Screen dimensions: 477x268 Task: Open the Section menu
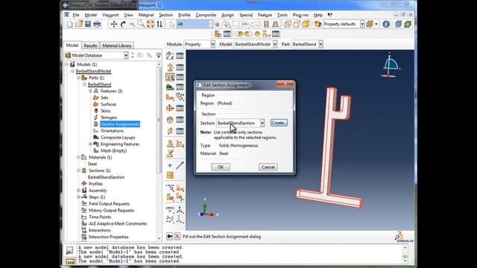click(x=165, y=15)
